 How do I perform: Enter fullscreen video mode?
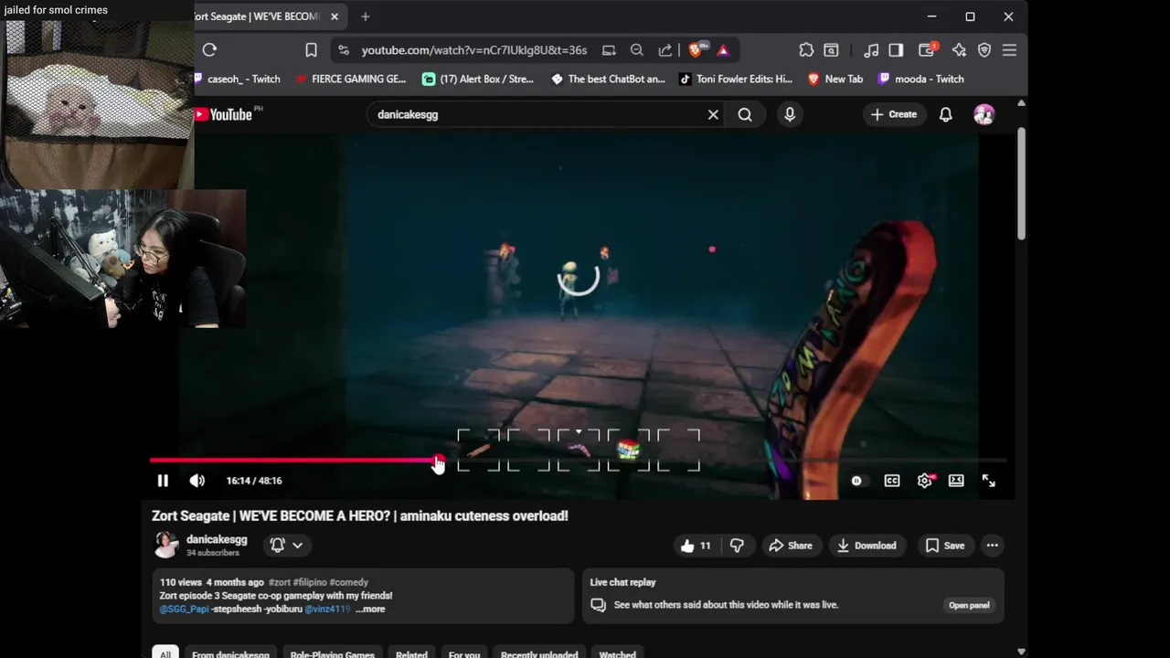point(988,481)
